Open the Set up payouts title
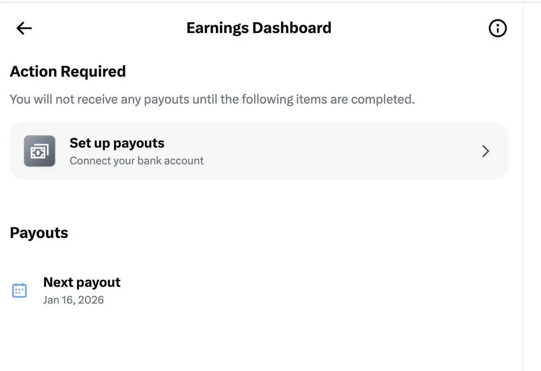Image resolution: width=541 pixels, height=371 pixels. pyautogui.click(x=117, y=143)
